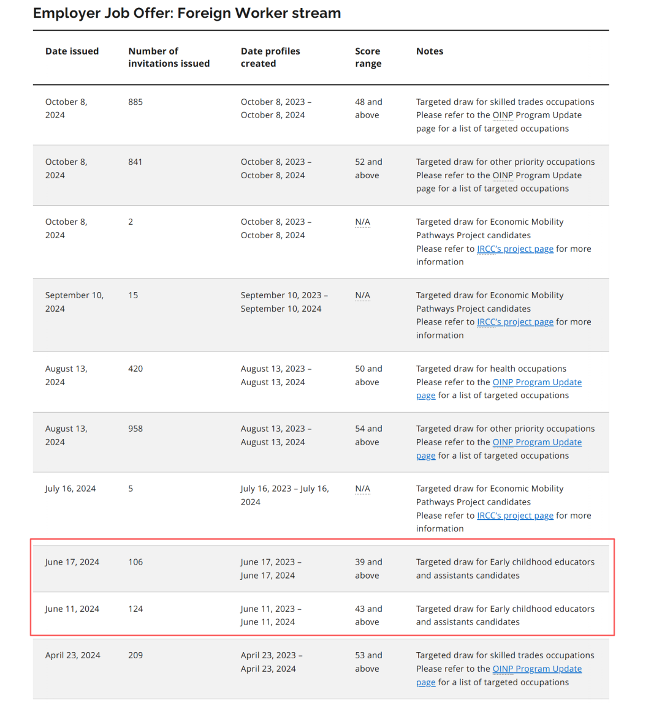Open IRCC's project page link in July 16 row
This screenshot has height=703, width=662.
click(515, 516)
